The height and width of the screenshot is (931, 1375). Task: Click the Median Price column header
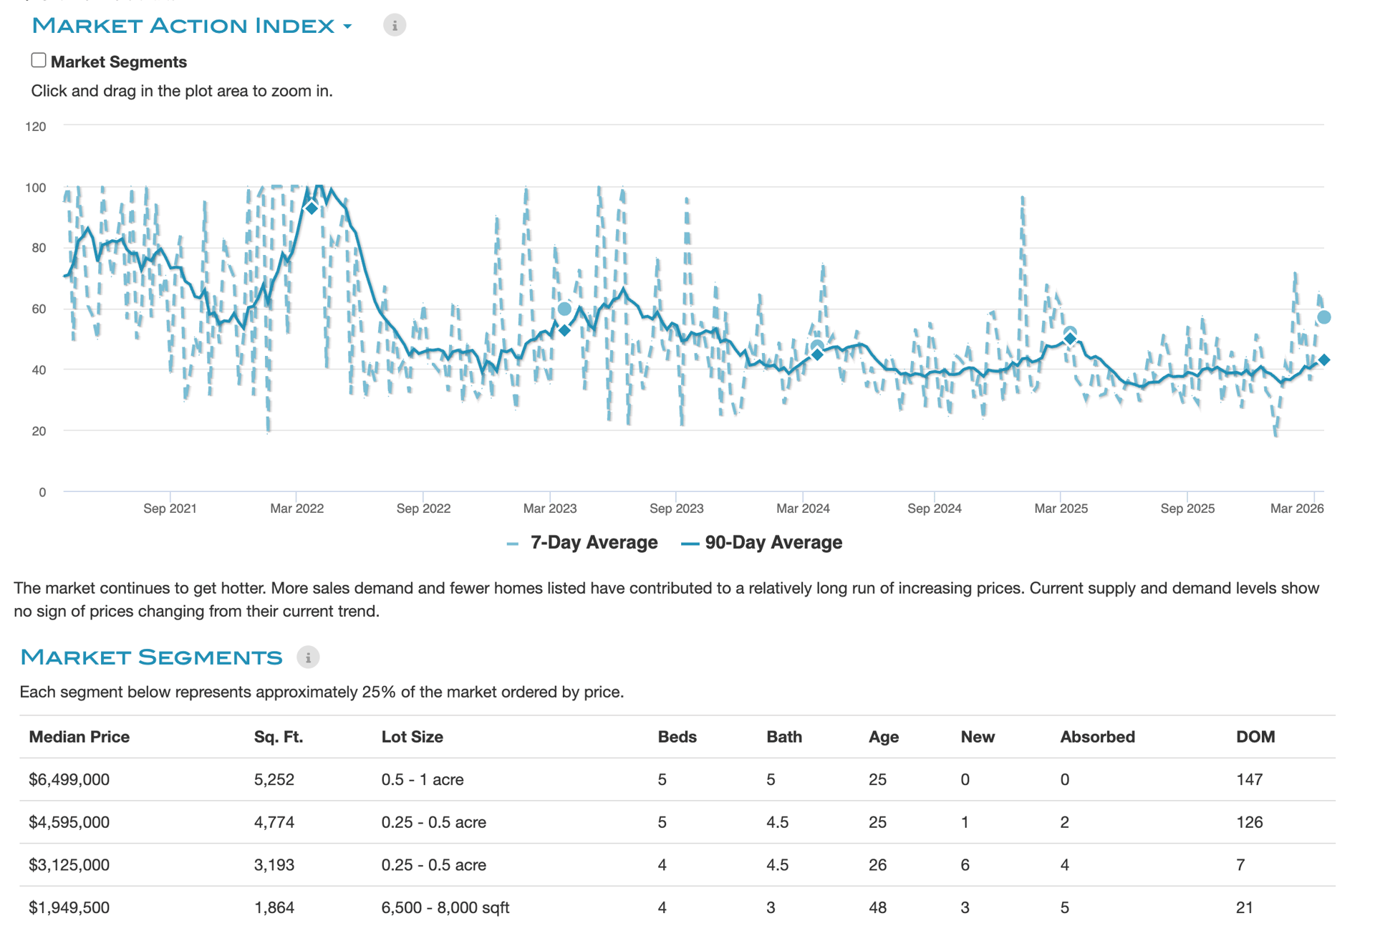(x=79, y=737)
